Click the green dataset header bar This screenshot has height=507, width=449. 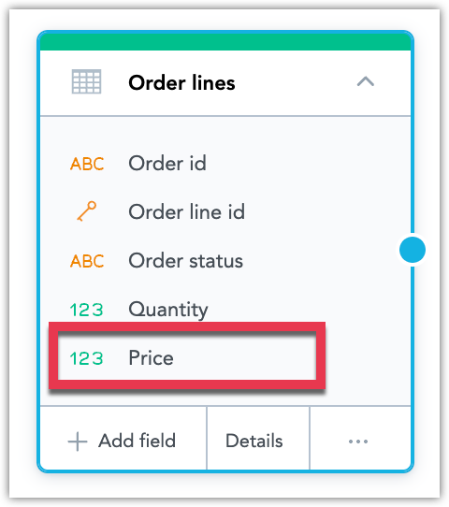[x=225, y=42]
